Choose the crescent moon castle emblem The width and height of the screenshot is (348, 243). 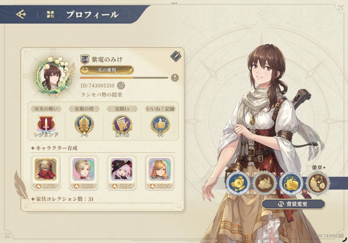pos(265,183)
